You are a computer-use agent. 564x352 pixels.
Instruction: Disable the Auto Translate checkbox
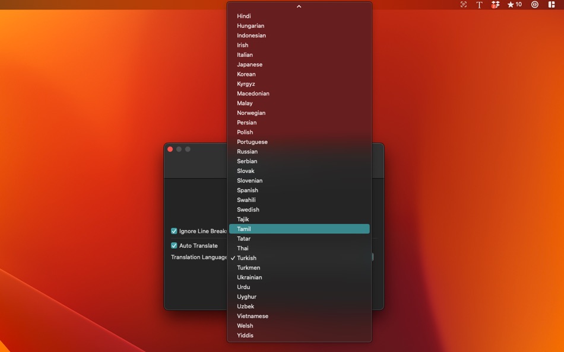(x=174, y=246)
